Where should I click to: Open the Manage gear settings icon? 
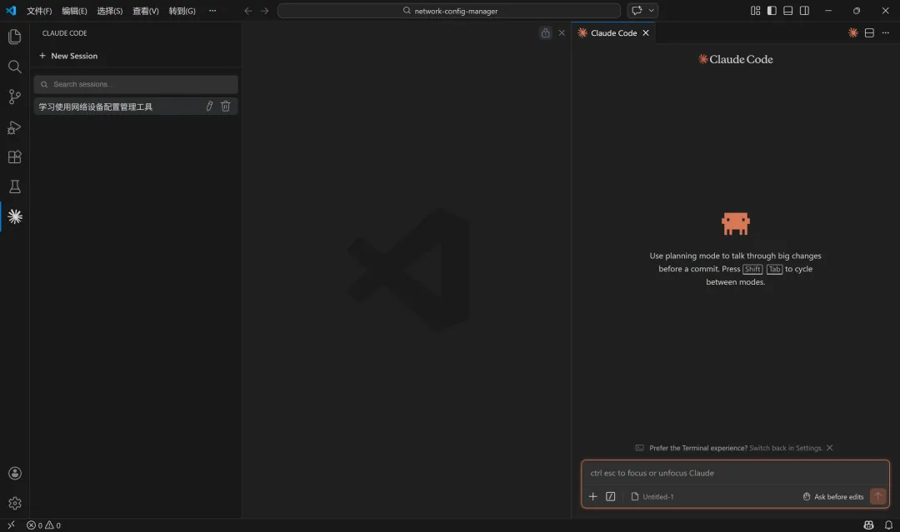[15, 503]
